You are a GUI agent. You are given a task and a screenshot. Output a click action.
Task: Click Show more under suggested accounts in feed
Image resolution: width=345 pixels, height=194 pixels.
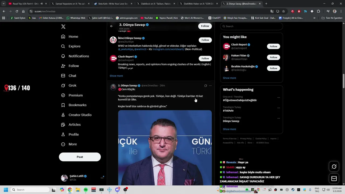coord(116,76)
